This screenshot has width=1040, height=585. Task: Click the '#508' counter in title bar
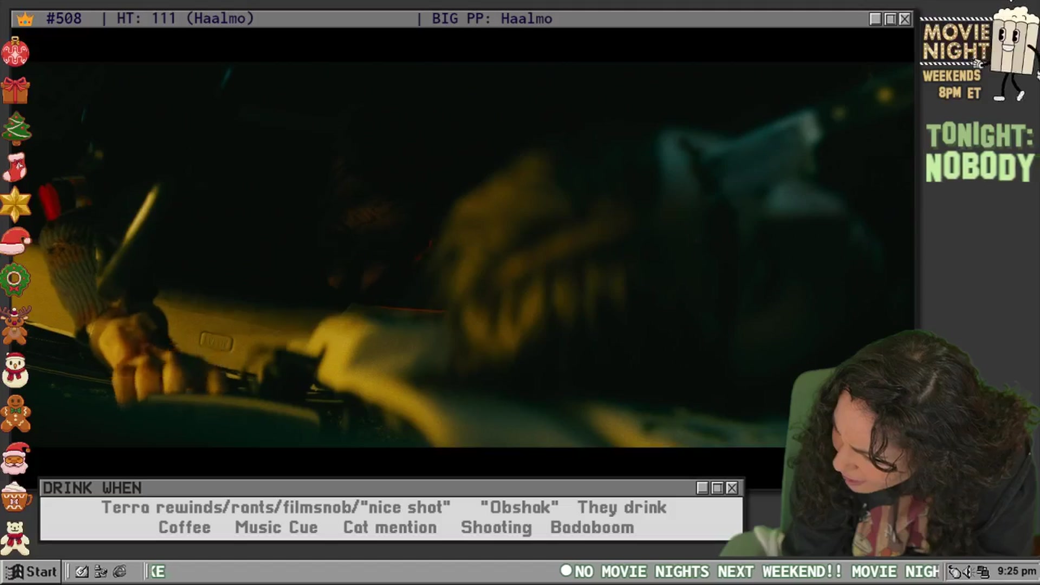tap(64, 18)
